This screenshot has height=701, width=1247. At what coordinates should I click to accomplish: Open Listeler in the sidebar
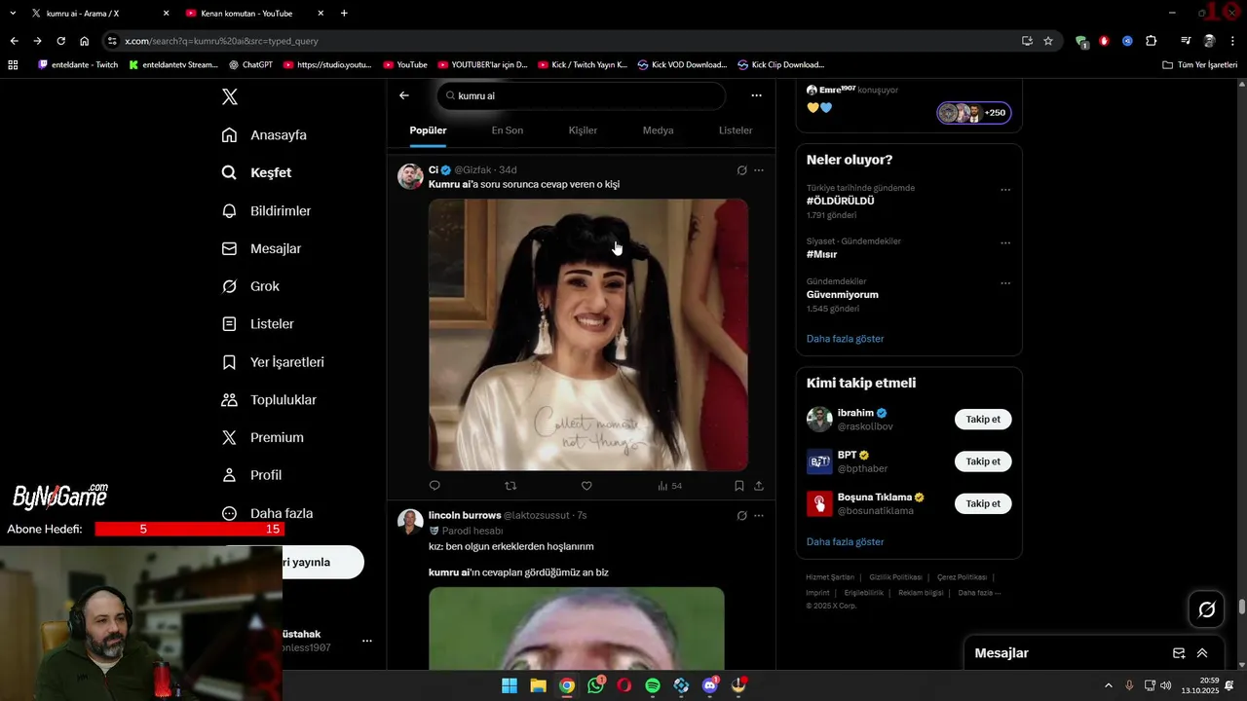(257, 323)
